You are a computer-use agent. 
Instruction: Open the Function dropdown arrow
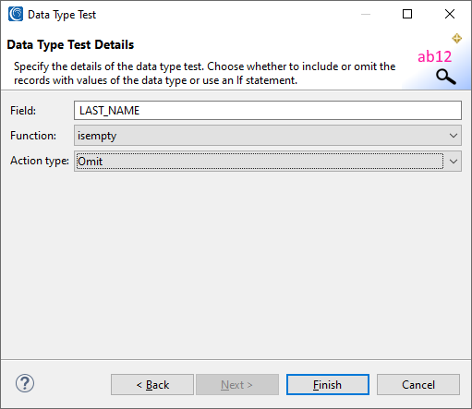pyautogui.click(x=454, y=136)
